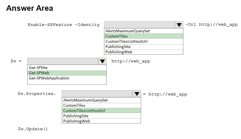Click the Answer Area heading
Viewport: 241px width, 139px height.
pyautogui.click(x=30, y=8)
